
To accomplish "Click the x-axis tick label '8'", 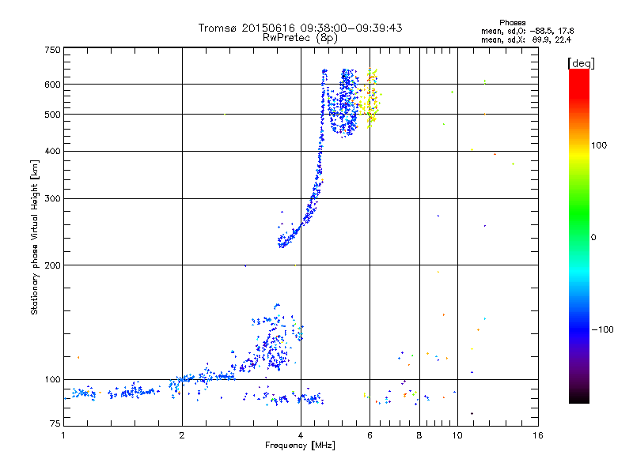I will point(419,435).
